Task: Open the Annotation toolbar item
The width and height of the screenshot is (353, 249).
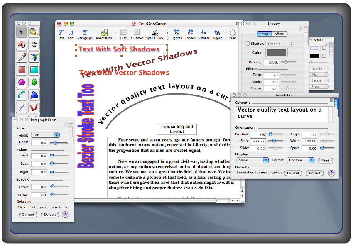Action: point(104,34)
